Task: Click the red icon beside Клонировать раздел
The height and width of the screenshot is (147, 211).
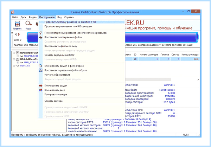Action: pyautogui.click(x=41, y=85)
